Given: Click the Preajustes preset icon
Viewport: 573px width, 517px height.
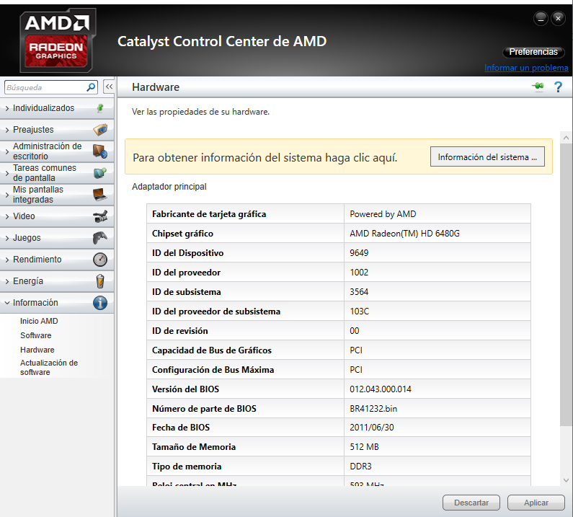Looking at the screenshot, I should click(x=100, y=130).
